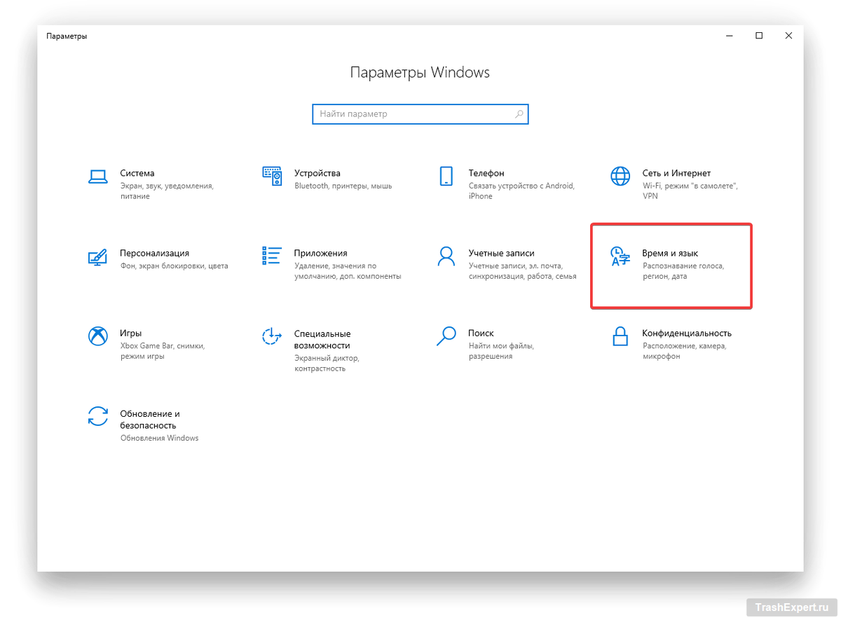
Task: Click the Время и язык clock-letter icon
Action: pos(620,256)
